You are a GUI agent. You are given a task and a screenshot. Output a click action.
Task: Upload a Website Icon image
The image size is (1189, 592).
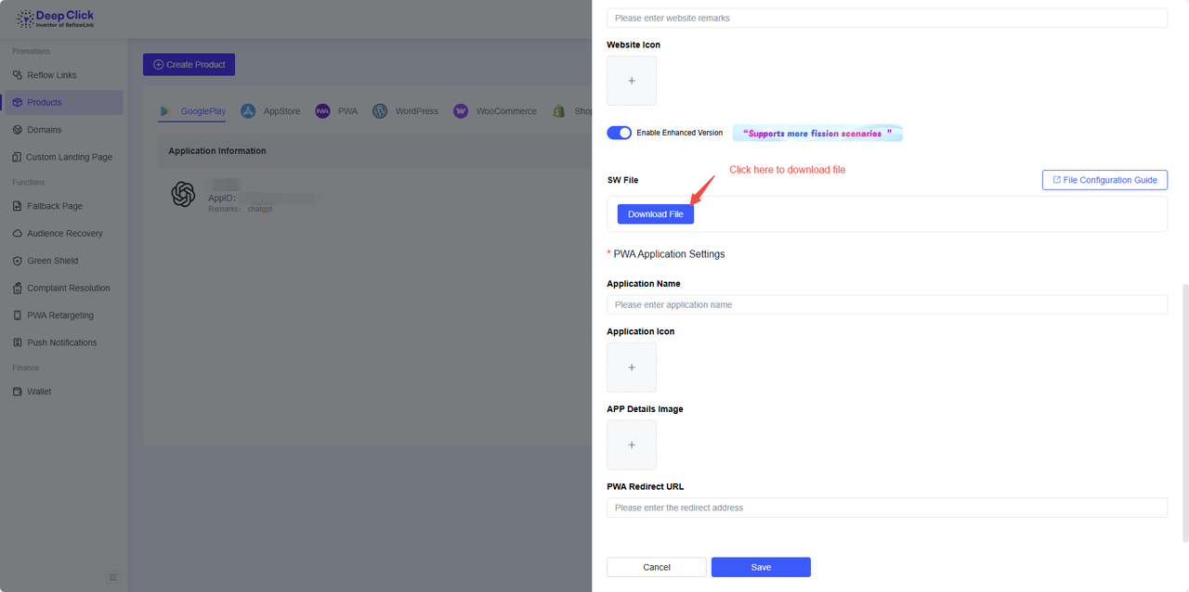pos(632,81)
